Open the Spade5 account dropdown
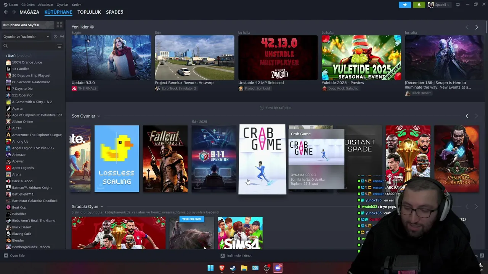 point(439,5)
